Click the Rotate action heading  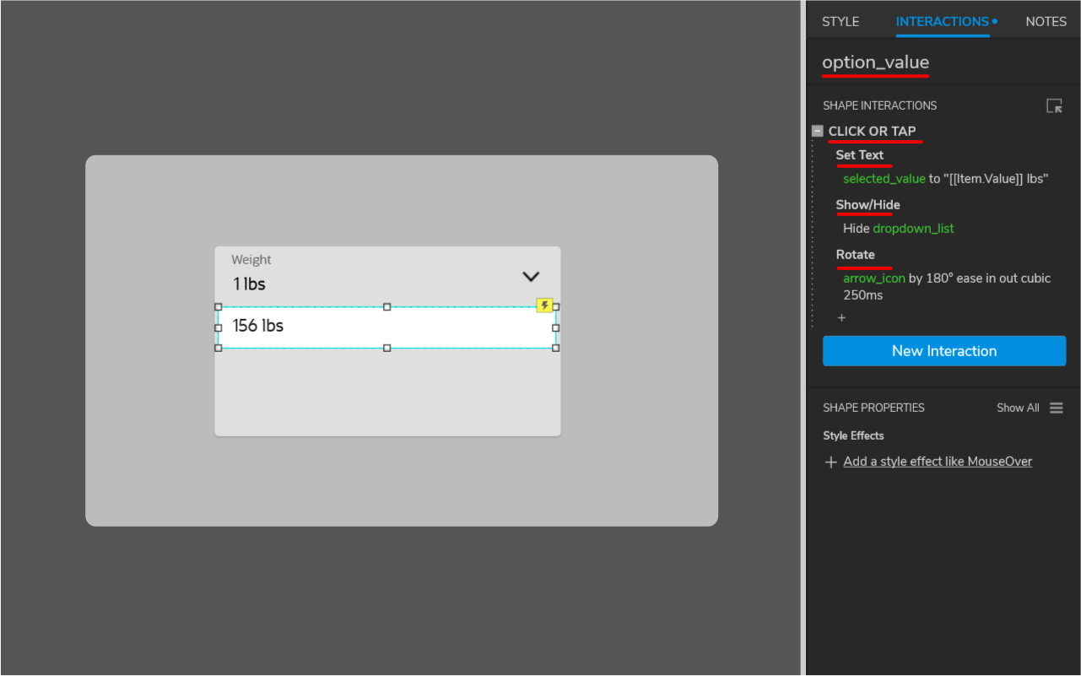(x=855, y=254)
